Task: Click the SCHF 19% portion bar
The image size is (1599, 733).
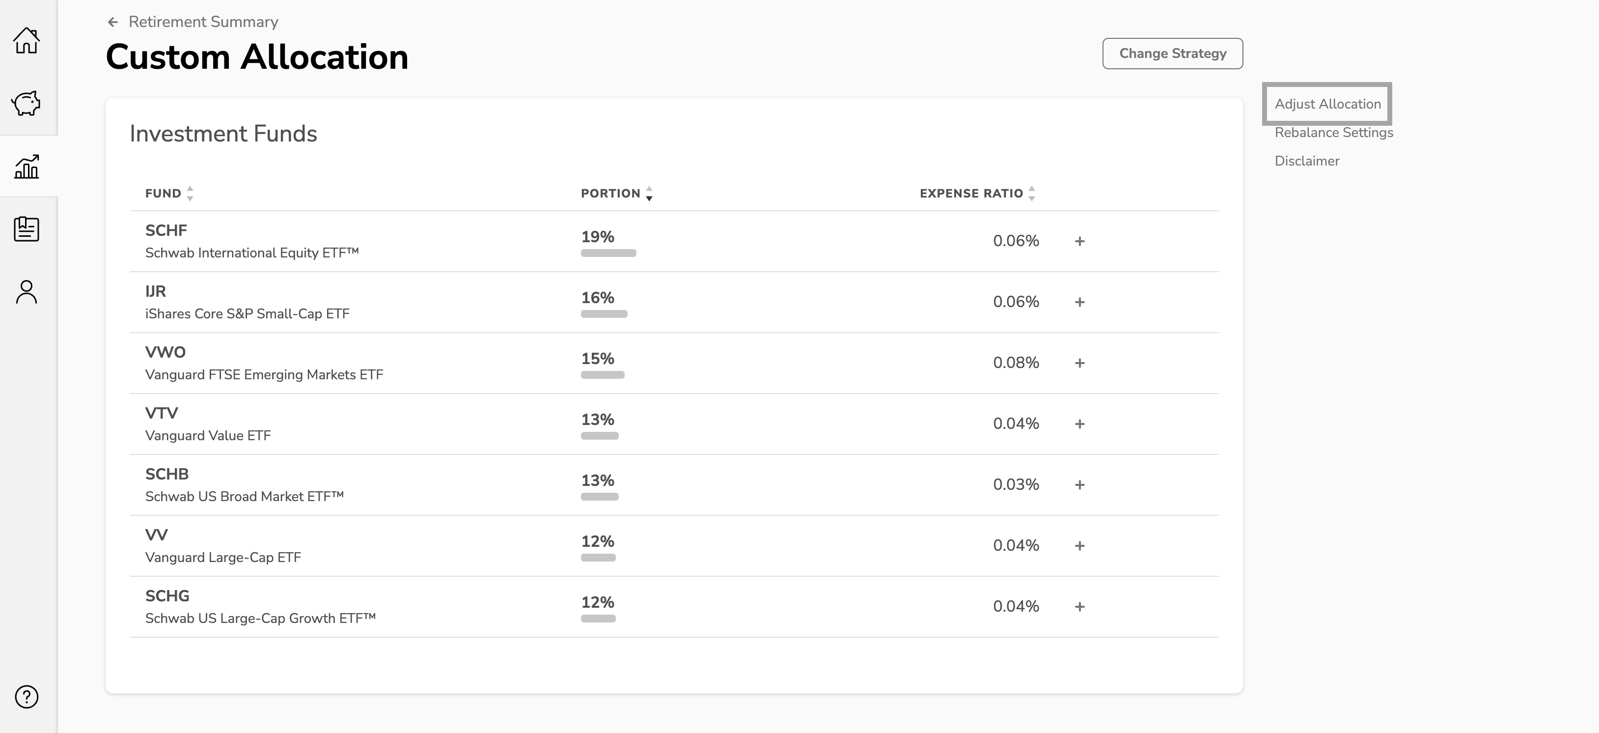Action: [x=608, y=253]
